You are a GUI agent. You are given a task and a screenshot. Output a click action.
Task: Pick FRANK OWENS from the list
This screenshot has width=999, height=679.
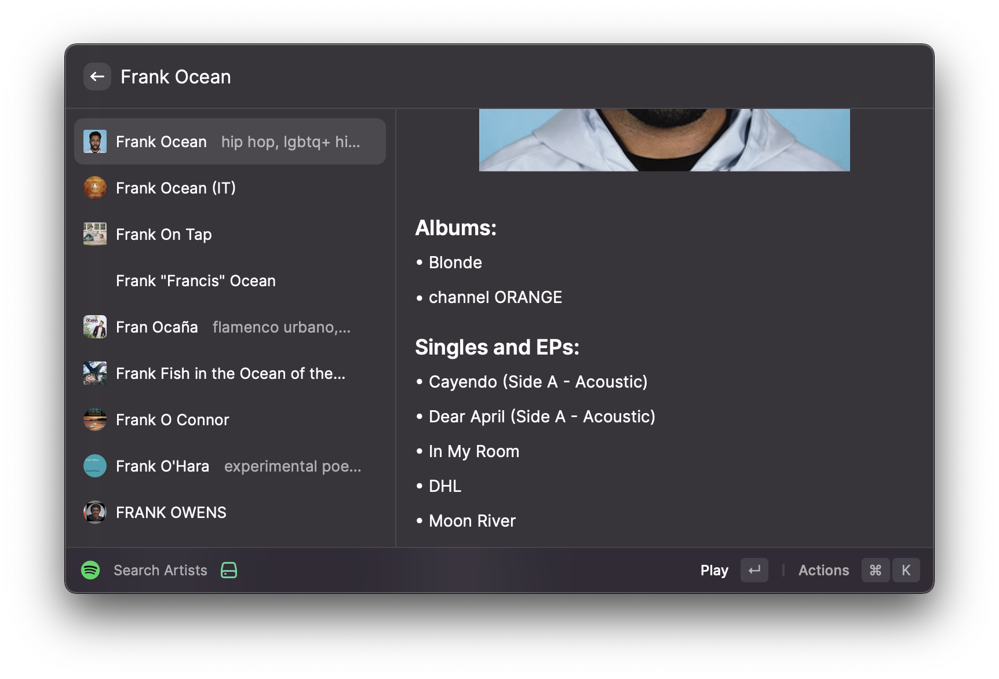coord(230,512)
